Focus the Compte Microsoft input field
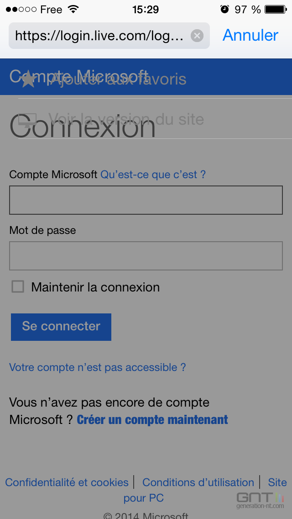This screenshot has width=292, height=519. [146, 200]
